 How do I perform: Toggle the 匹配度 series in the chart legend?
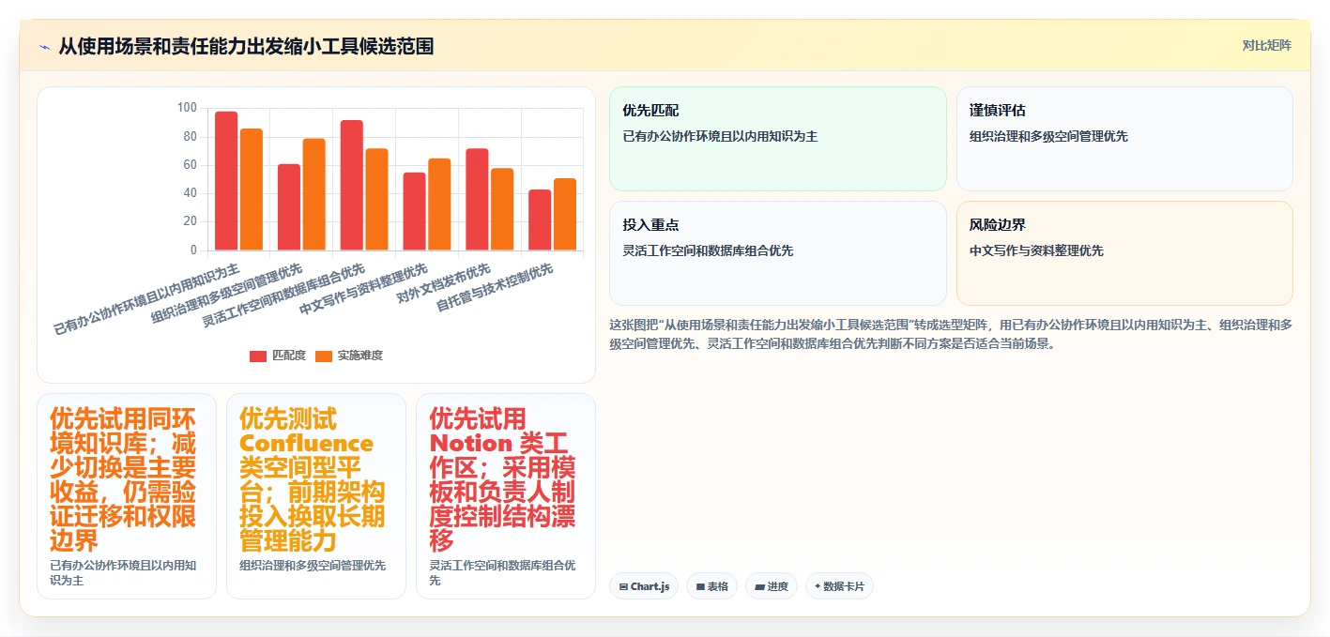pos(278,356)
